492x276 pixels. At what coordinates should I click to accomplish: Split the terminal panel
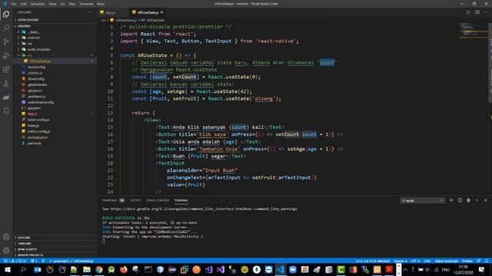point(460,200)
